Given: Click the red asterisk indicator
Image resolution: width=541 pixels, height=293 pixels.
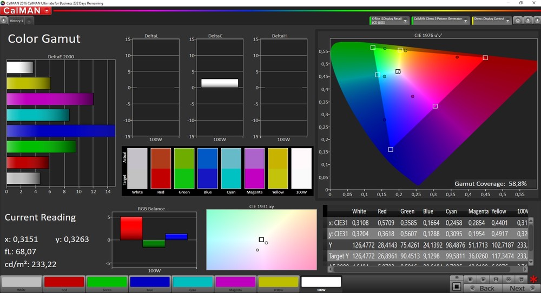Looking at the screenshot, I should coord(534,279).
